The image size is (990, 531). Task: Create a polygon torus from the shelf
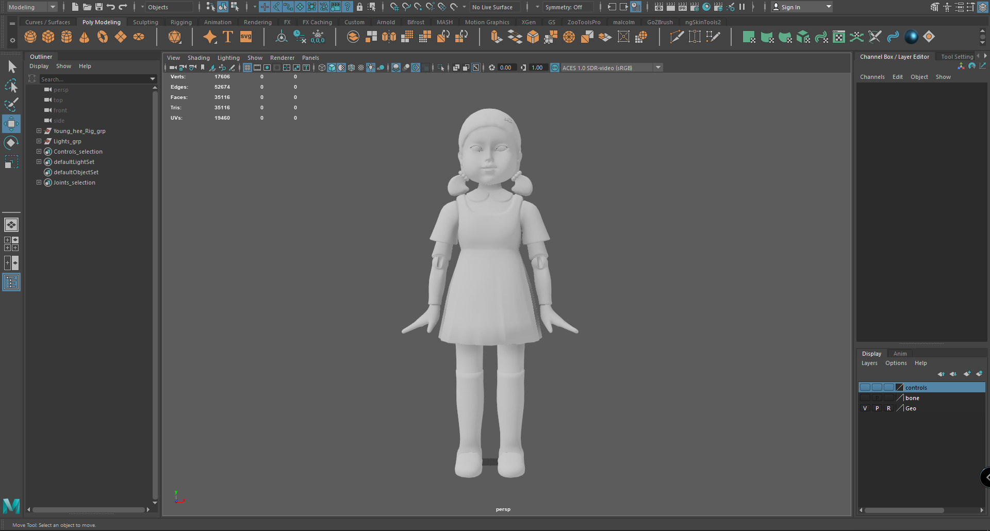pos(103,37)
